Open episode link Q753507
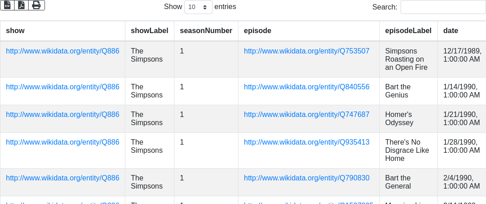Viewport: 486px width, 204px height. click(x=307, y=51)
